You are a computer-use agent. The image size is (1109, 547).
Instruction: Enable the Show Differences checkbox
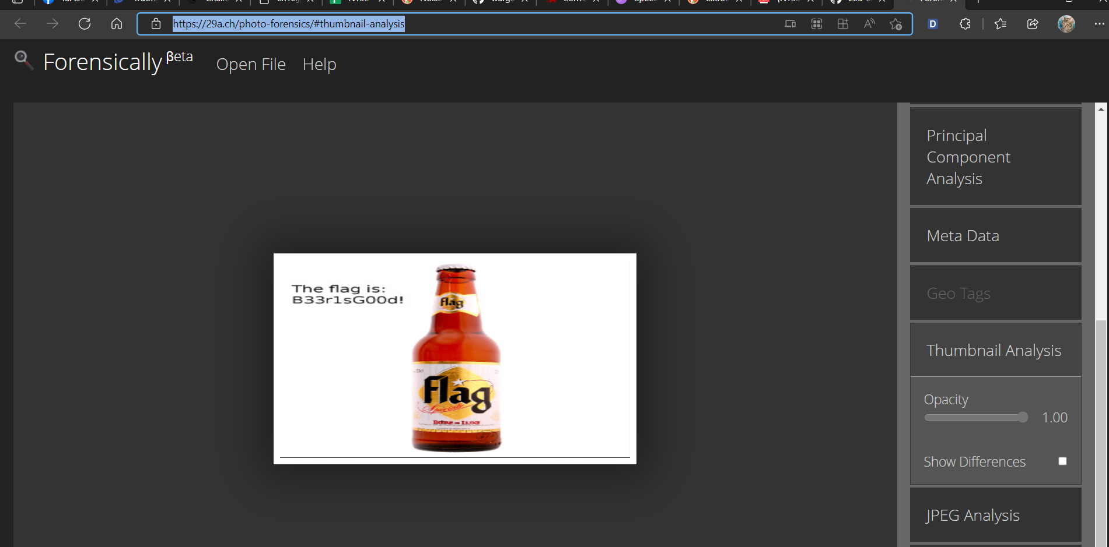pos(1062,461)
